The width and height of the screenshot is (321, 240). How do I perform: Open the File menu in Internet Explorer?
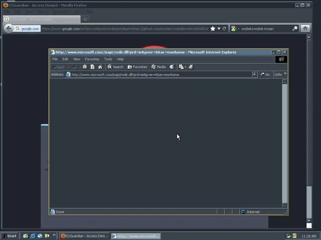coord(55,59)
